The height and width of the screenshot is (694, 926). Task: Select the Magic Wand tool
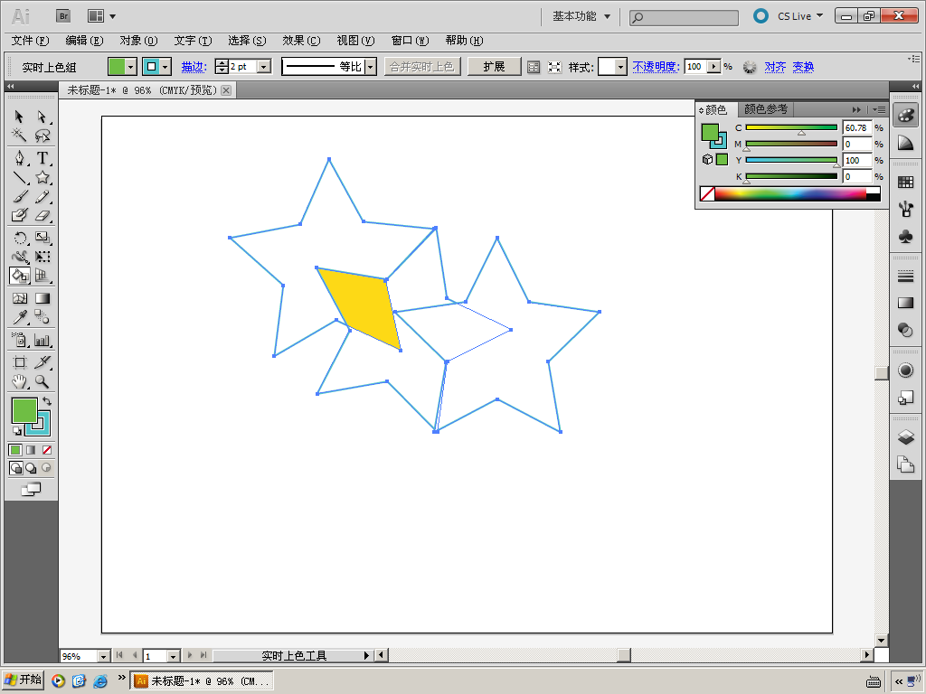pyautogui.click(x=19, y=136)
